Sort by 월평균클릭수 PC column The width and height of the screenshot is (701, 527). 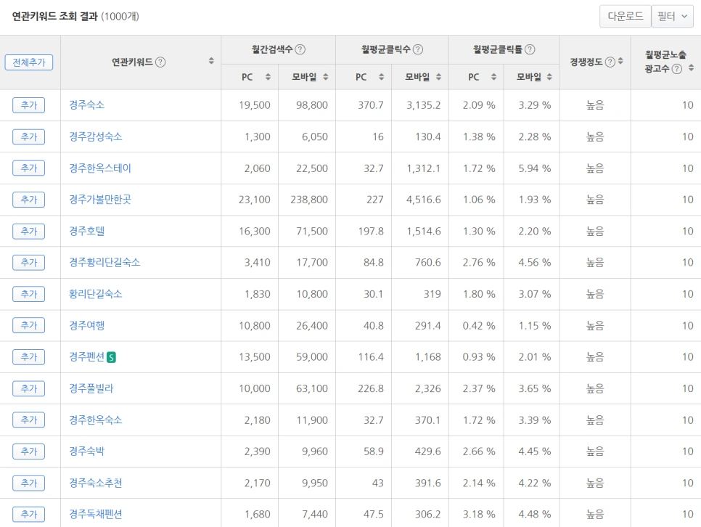382,77
